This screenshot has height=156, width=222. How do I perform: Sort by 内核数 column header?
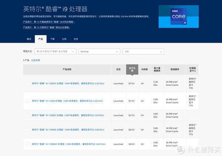(144, 69)
